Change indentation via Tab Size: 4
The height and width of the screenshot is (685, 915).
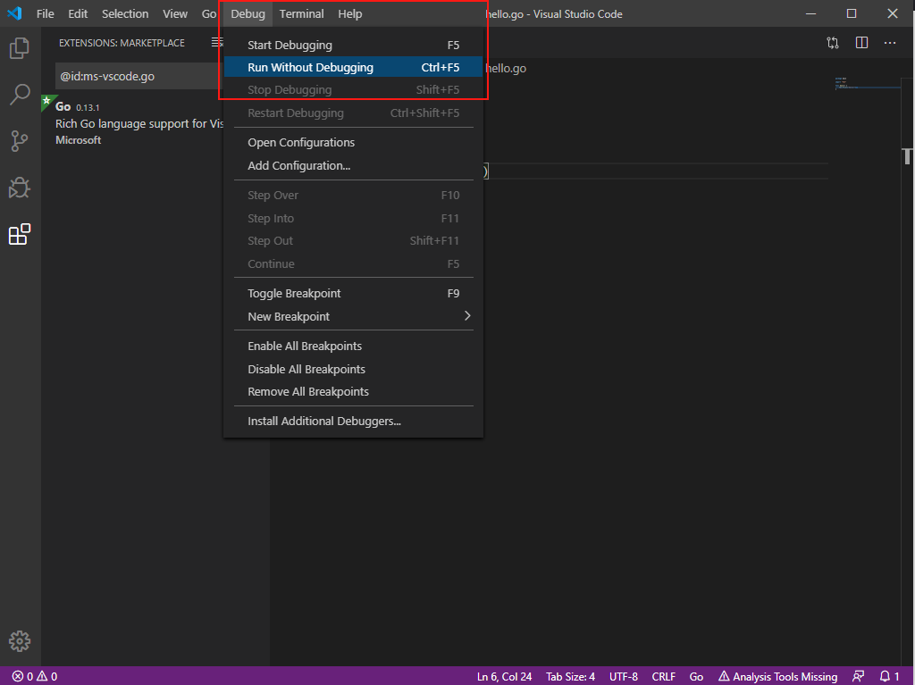570,676
